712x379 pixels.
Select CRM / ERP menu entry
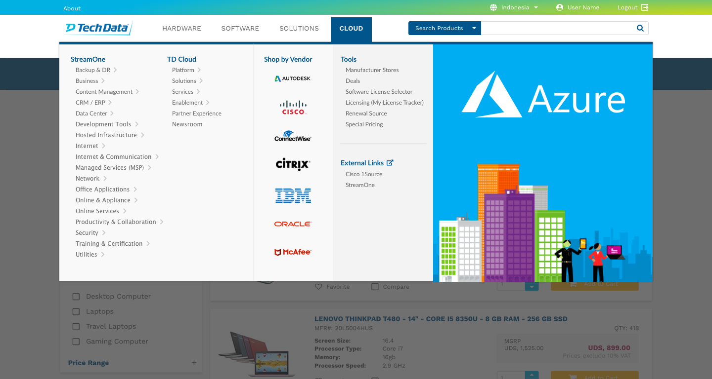pyautogui.click(x=90, y=103)
